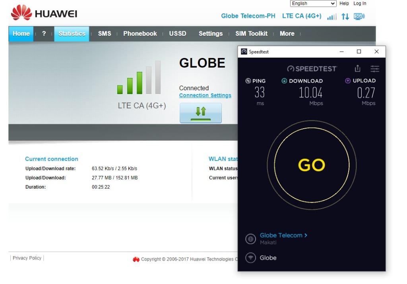Switch to the Statistics tab
407x284 pixels.
72,34
